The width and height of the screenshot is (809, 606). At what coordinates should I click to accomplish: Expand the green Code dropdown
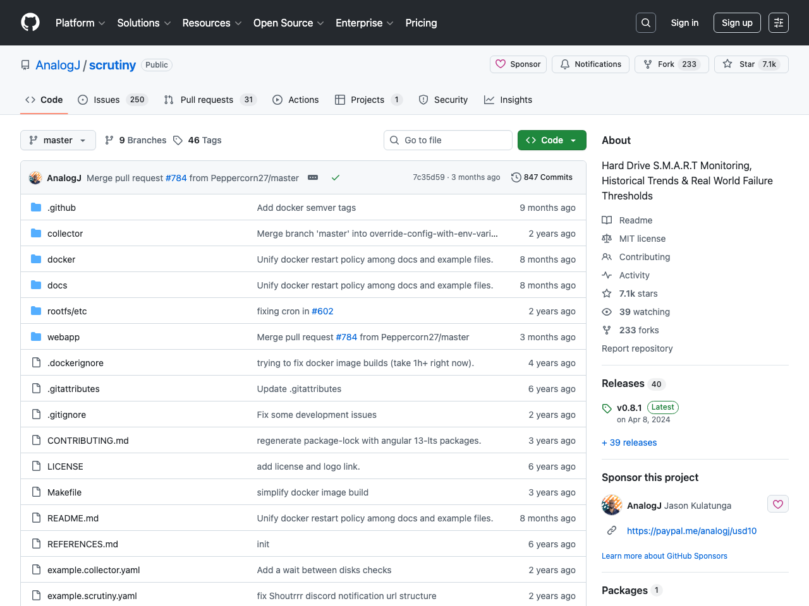click(552, 140)
